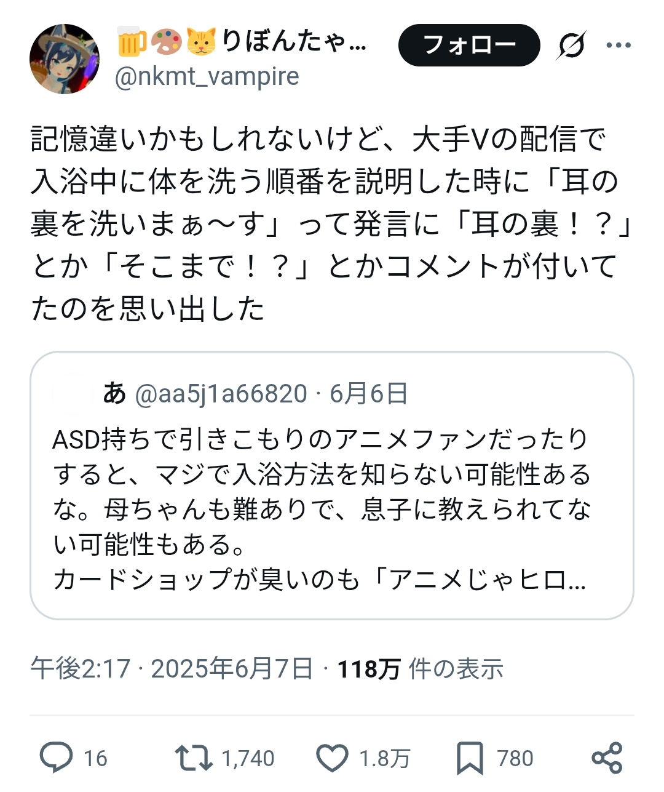Image resolution: width=664 pixels, height=792 pixels.
Task: Open the 118万 件の表示 view count
Action: (421, 669)
